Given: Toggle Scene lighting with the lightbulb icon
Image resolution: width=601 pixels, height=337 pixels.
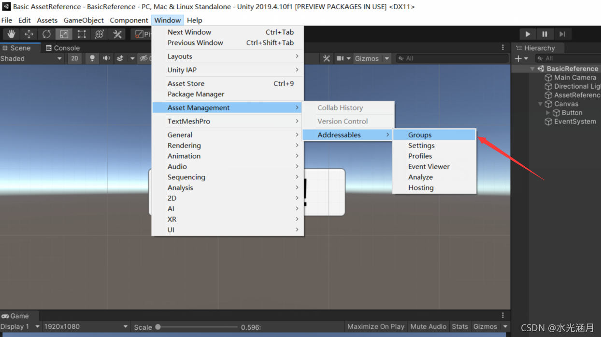Looking at the screenshot, I should pyautogui.click(x=92, y=58).
